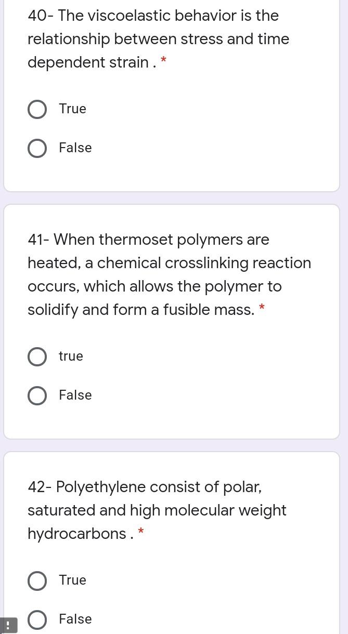Click the exclamation notification badge
Screen dimensions: 348x634
[8, 626]
